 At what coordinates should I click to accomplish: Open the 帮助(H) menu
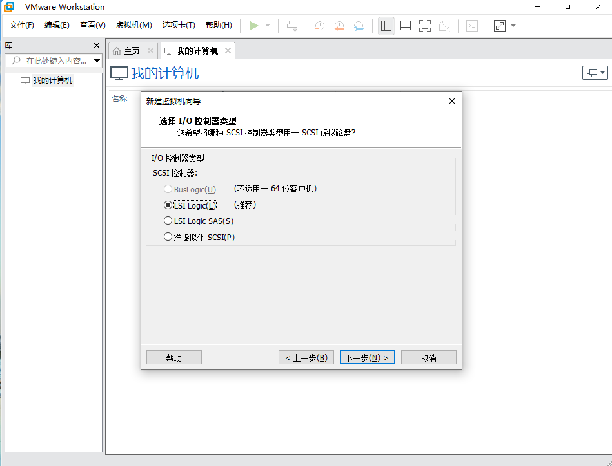[219, 25]
